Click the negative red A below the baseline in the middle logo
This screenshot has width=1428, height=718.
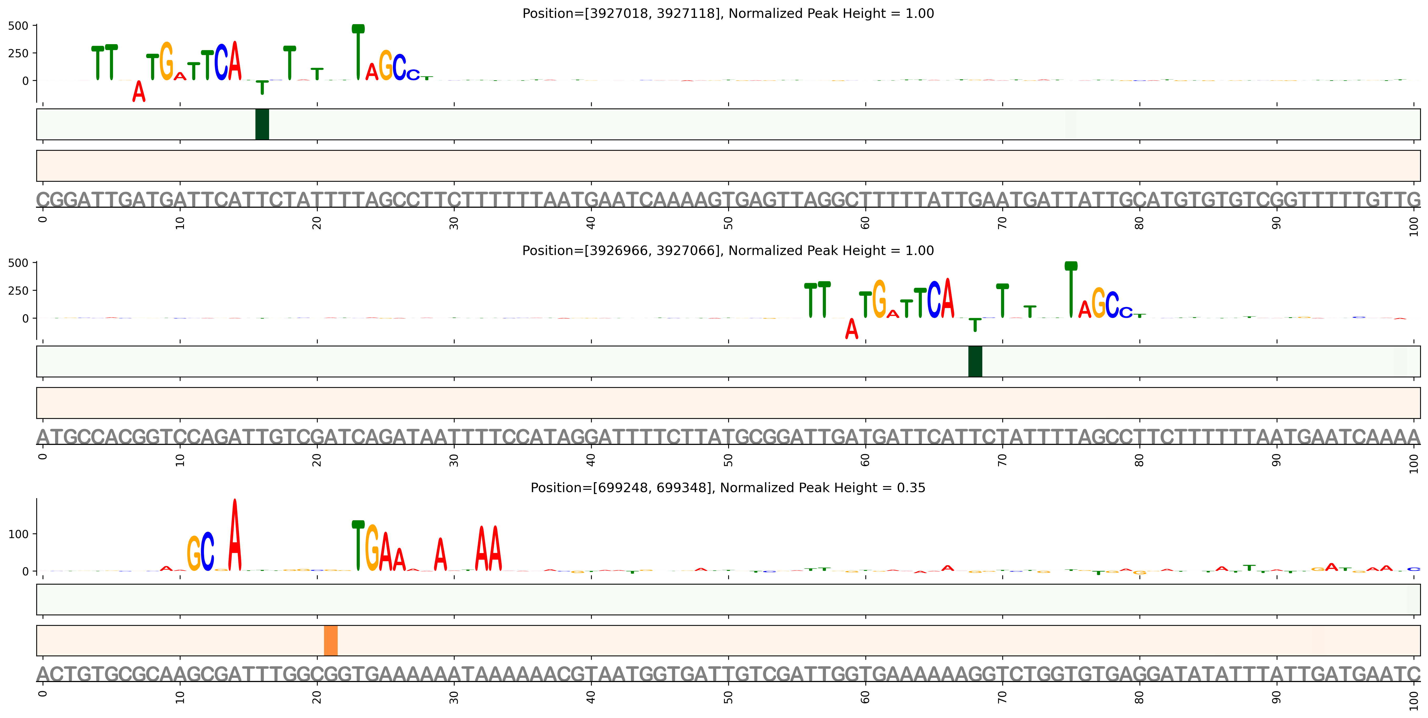(851, 328)
